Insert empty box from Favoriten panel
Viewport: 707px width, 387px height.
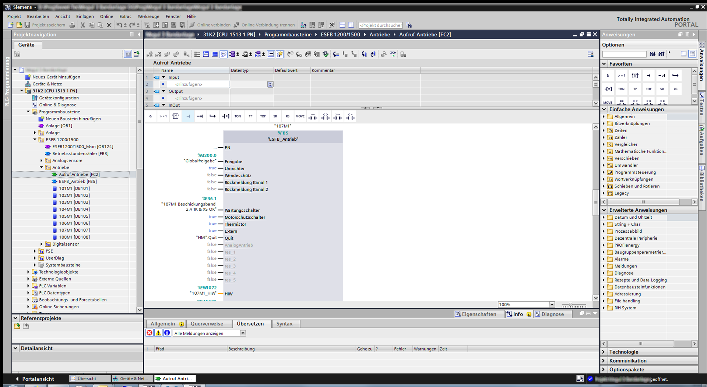(x=635, y=75)
